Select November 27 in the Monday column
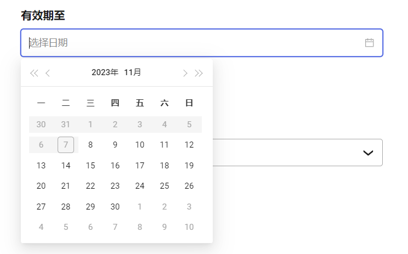This screenshot has width=408, height=254. [41, 207]
